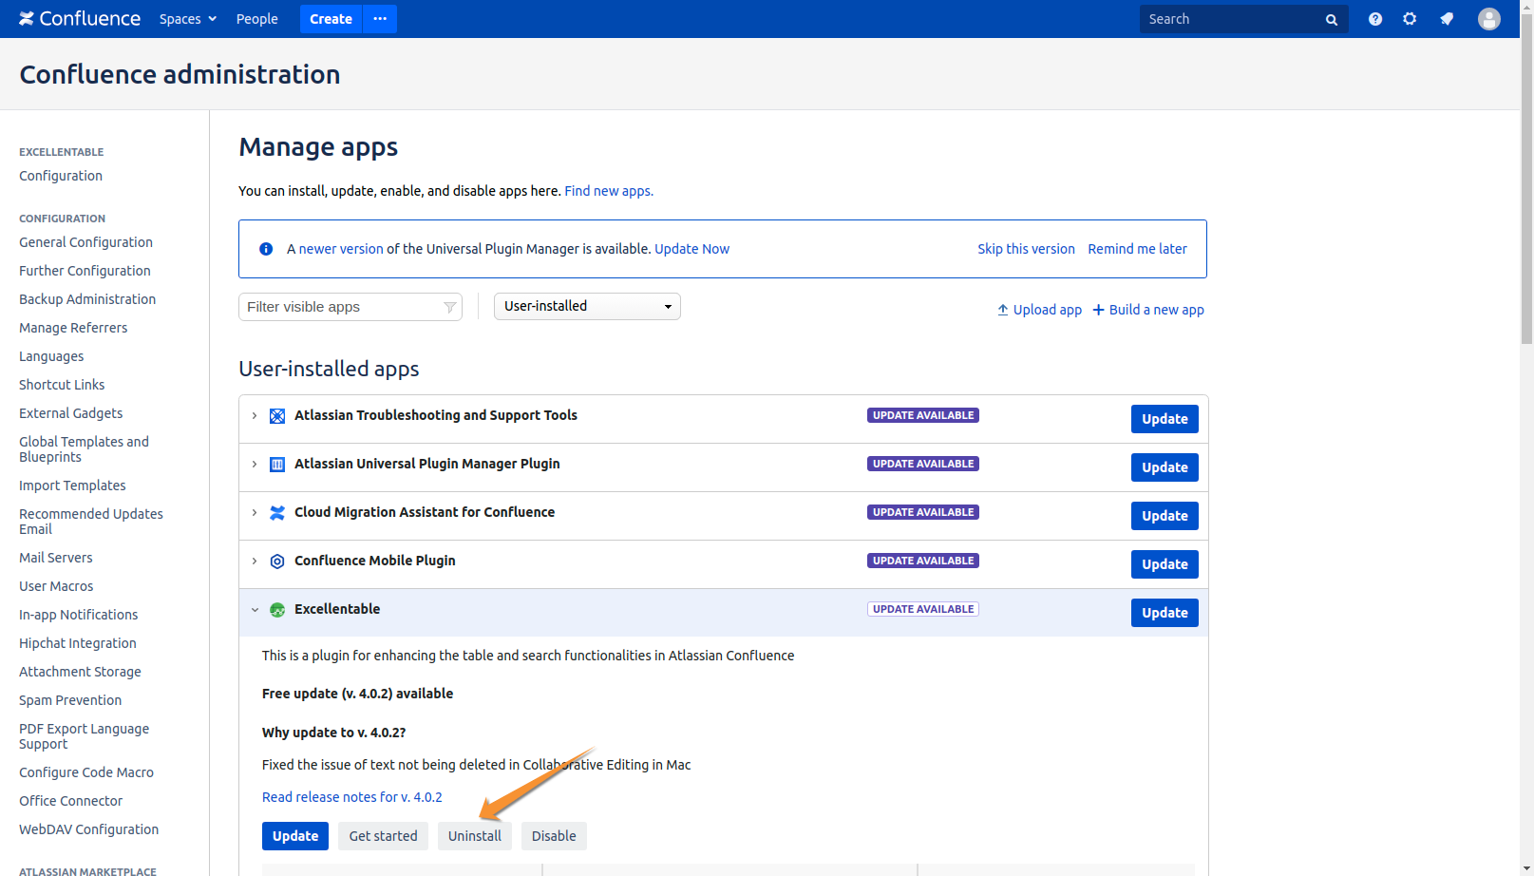The height and width of the screenshot is (876, 1534).
Task: Update the Cloud Migration Assistant app
Action: (1164, 516)
